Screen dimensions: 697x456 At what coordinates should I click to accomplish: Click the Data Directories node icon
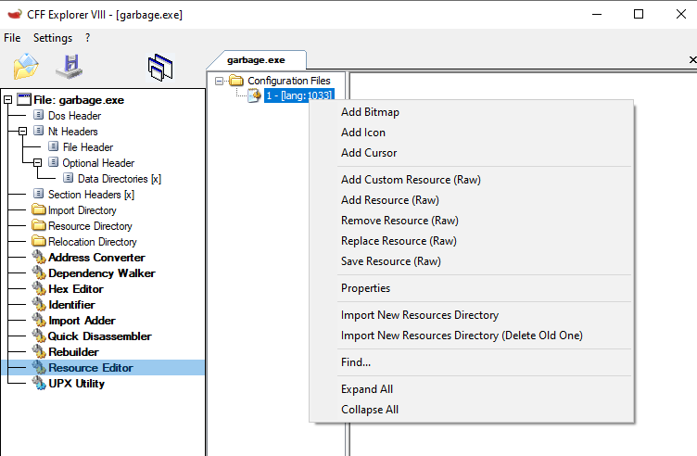(68, 178)
